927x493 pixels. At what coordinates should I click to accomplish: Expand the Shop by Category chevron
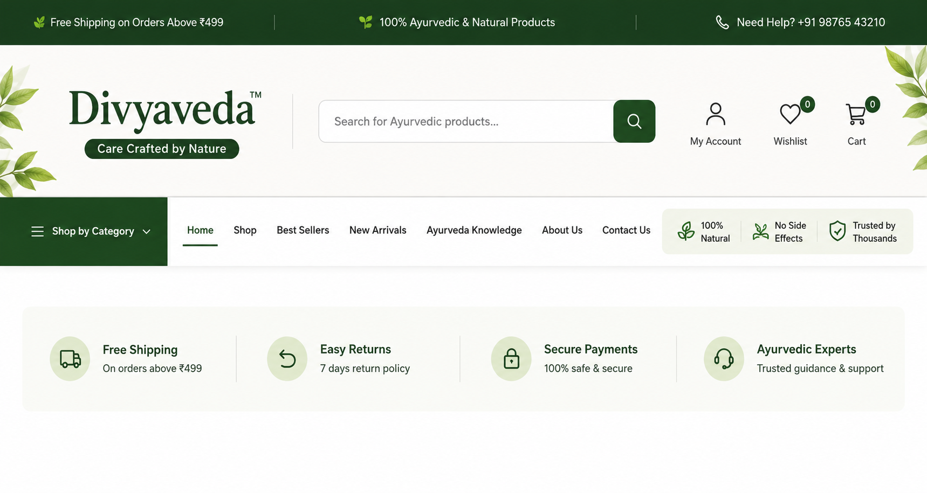[x=146, y=232]
